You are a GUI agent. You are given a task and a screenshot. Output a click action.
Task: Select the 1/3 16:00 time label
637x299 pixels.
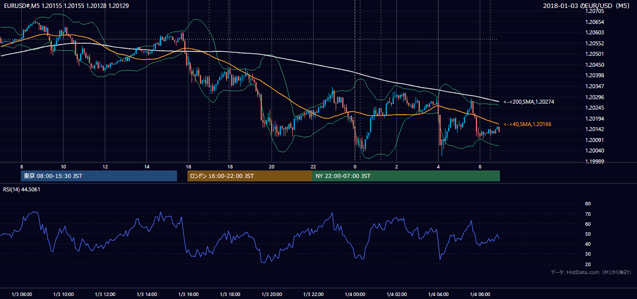(x=188, y=295)
